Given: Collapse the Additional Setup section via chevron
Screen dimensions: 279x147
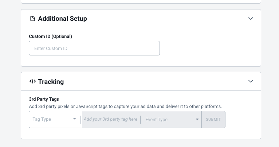Looking at the screenshot, I should [x=251, y=19].
